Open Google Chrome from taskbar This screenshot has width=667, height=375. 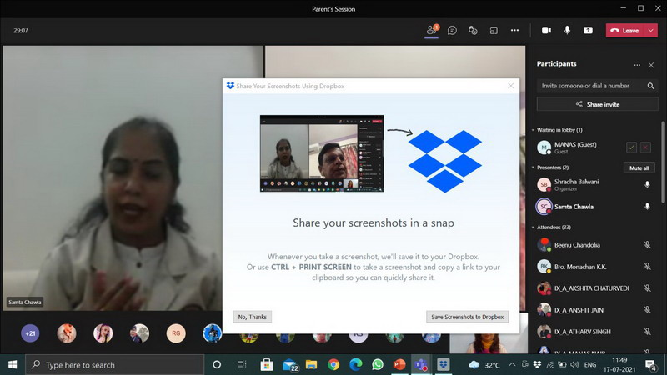point(333,364)
